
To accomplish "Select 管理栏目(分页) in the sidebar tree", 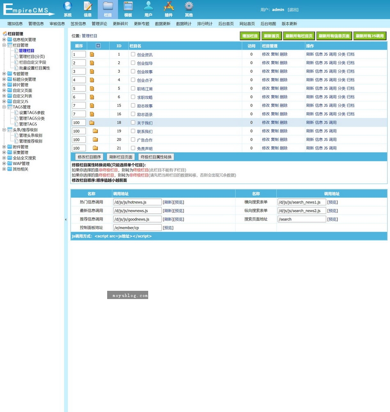I will pyautogui.click(x=32, y=57).
